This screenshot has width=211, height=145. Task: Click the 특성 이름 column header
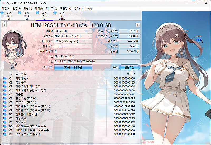21,74
